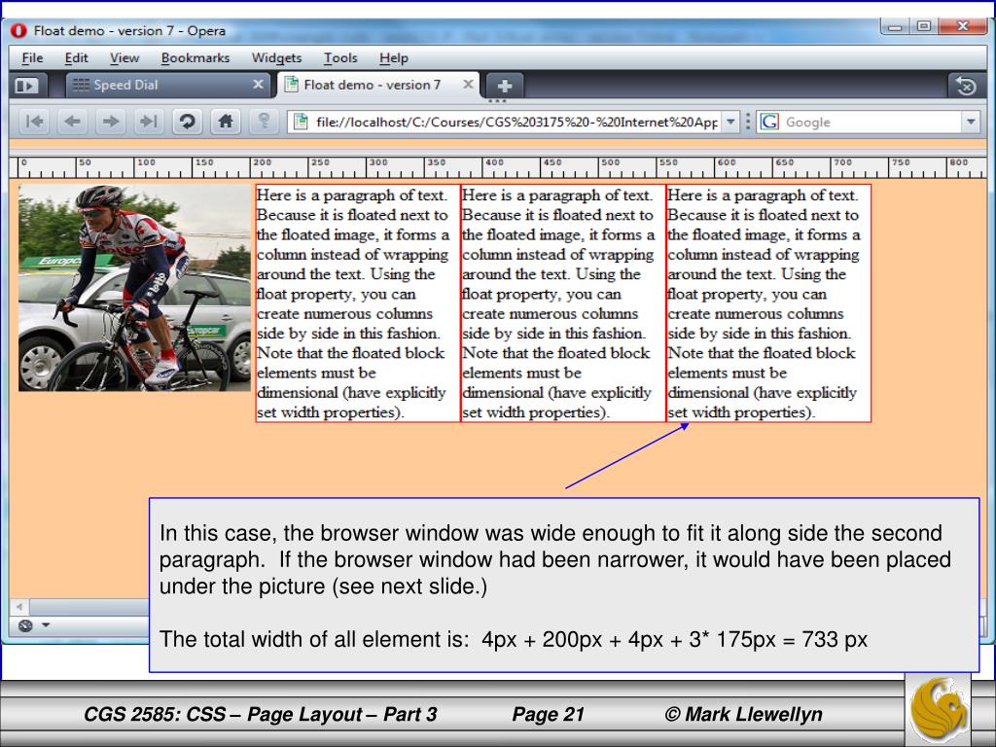Minimize the Opera window

coord(895,26)
